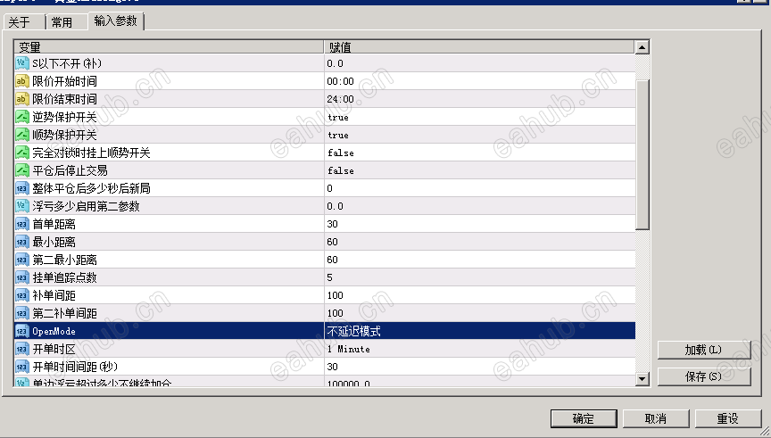Click the icon beside 完全对锁时挂上顺势开关
Viewport: 771px width, 438px height.
[22, 153]
